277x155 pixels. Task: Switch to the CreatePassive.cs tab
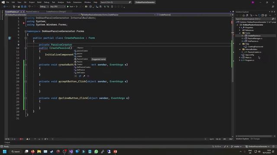[12, 12]
